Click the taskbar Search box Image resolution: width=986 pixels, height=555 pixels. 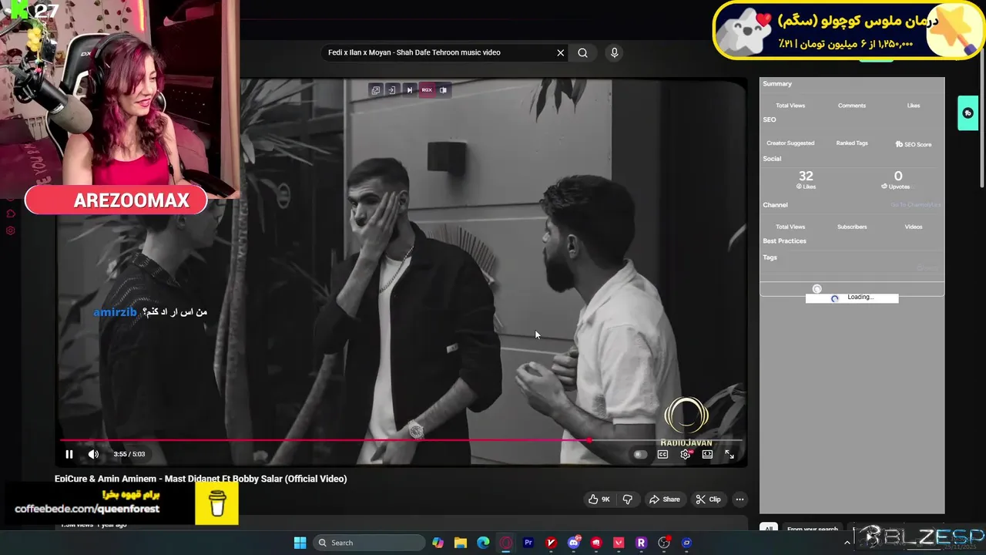(370, 543)
